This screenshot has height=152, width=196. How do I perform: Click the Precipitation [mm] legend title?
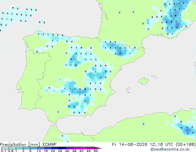(20, 145)
